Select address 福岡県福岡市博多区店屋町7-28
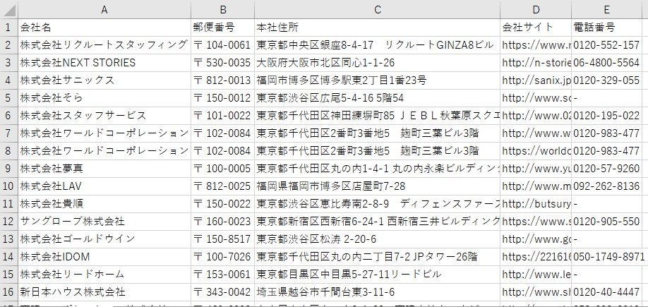Screen dimensions: 648x307 [378, 186]
